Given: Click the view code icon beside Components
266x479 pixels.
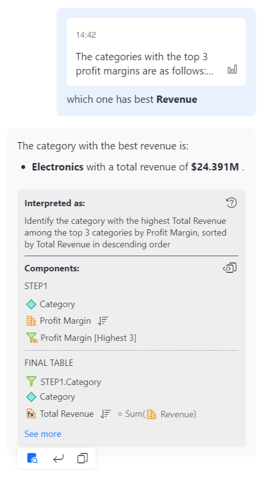Looking at the screenshot, I should (x=230, y=268).
